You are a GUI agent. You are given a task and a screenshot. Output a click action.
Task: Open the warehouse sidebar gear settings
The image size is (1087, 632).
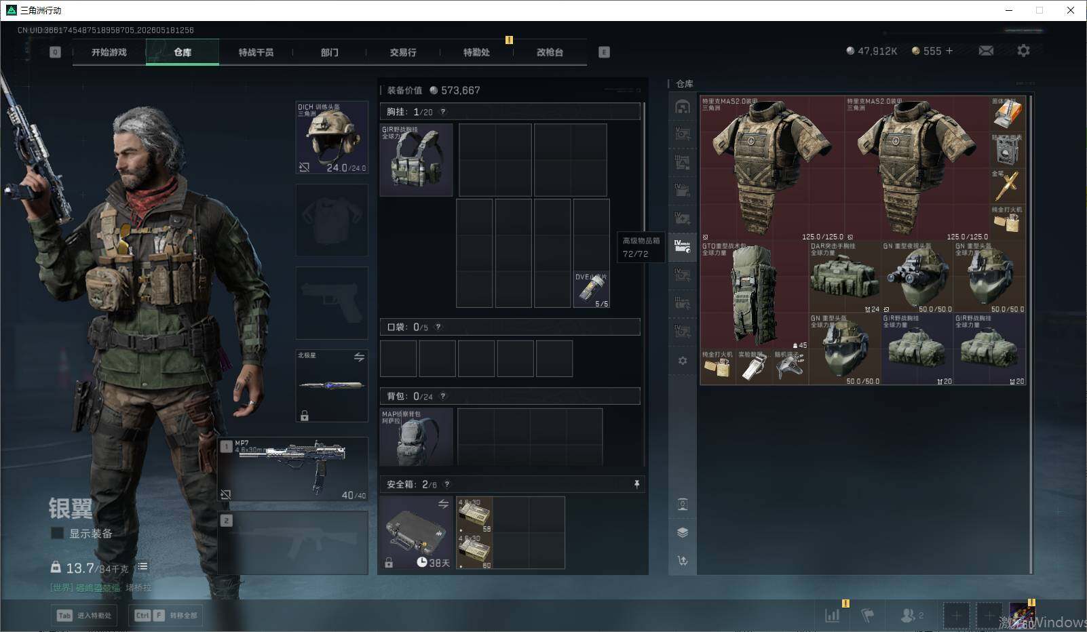point(683,361)
